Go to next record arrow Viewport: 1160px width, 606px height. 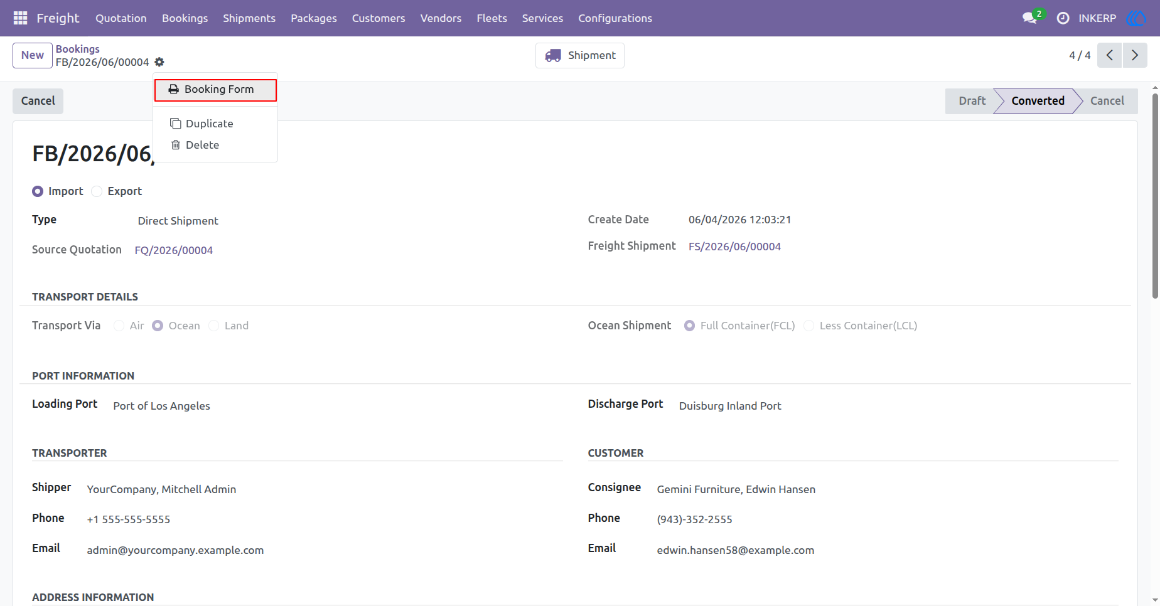[1135, 55]
